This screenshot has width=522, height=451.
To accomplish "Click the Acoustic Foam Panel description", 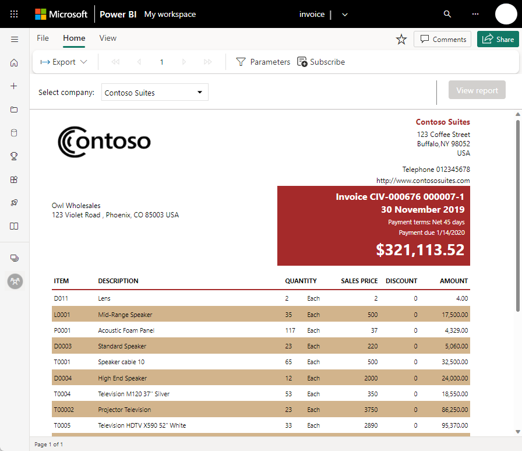I will click(x=126, y=330).
